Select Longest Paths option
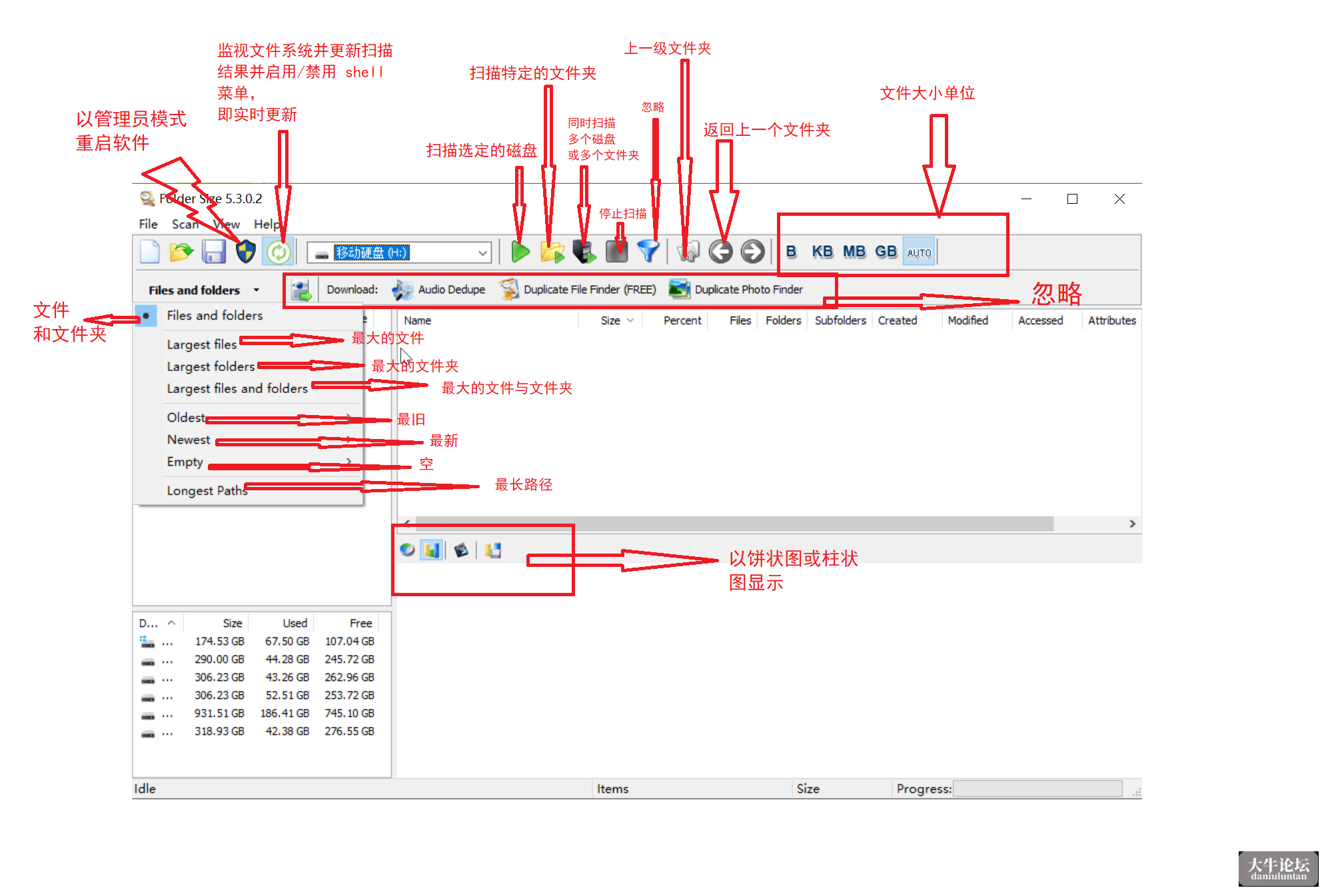The width and height of the screenshot is (1322, 890). click(x=207, y=490)
